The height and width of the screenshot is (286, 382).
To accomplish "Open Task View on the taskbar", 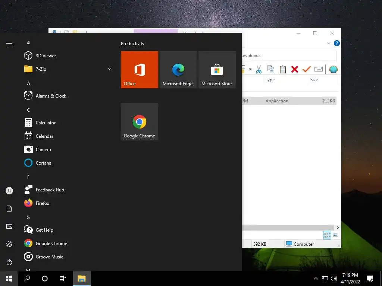I will pyautogui.click(x=63, y=279).
